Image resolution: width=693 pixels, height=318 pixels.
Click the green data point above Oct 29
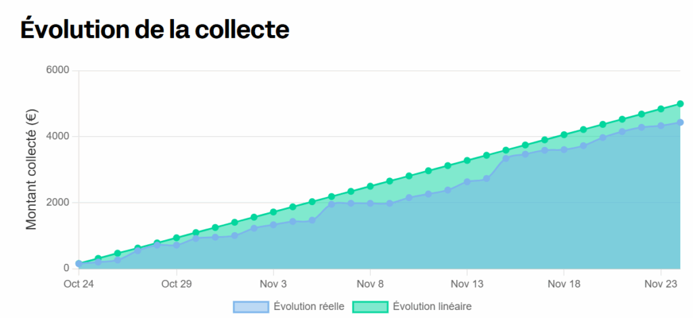point(177,237)
